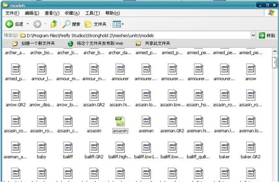Click the file name bailiff.high...
279x189 pixels.
(x=120, y=157)
